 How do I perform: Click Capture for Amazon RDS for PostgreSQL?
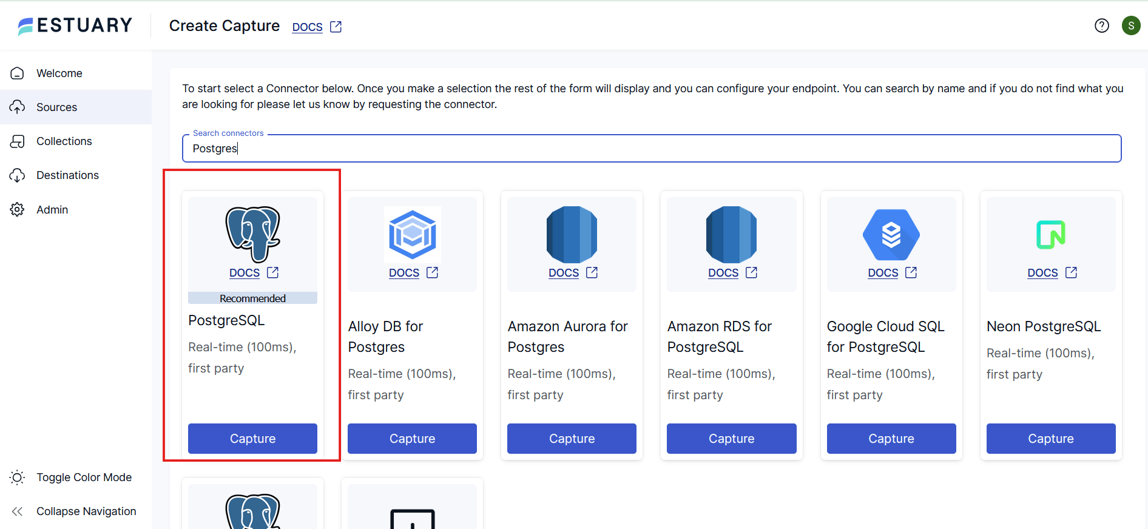click(731, 439)
